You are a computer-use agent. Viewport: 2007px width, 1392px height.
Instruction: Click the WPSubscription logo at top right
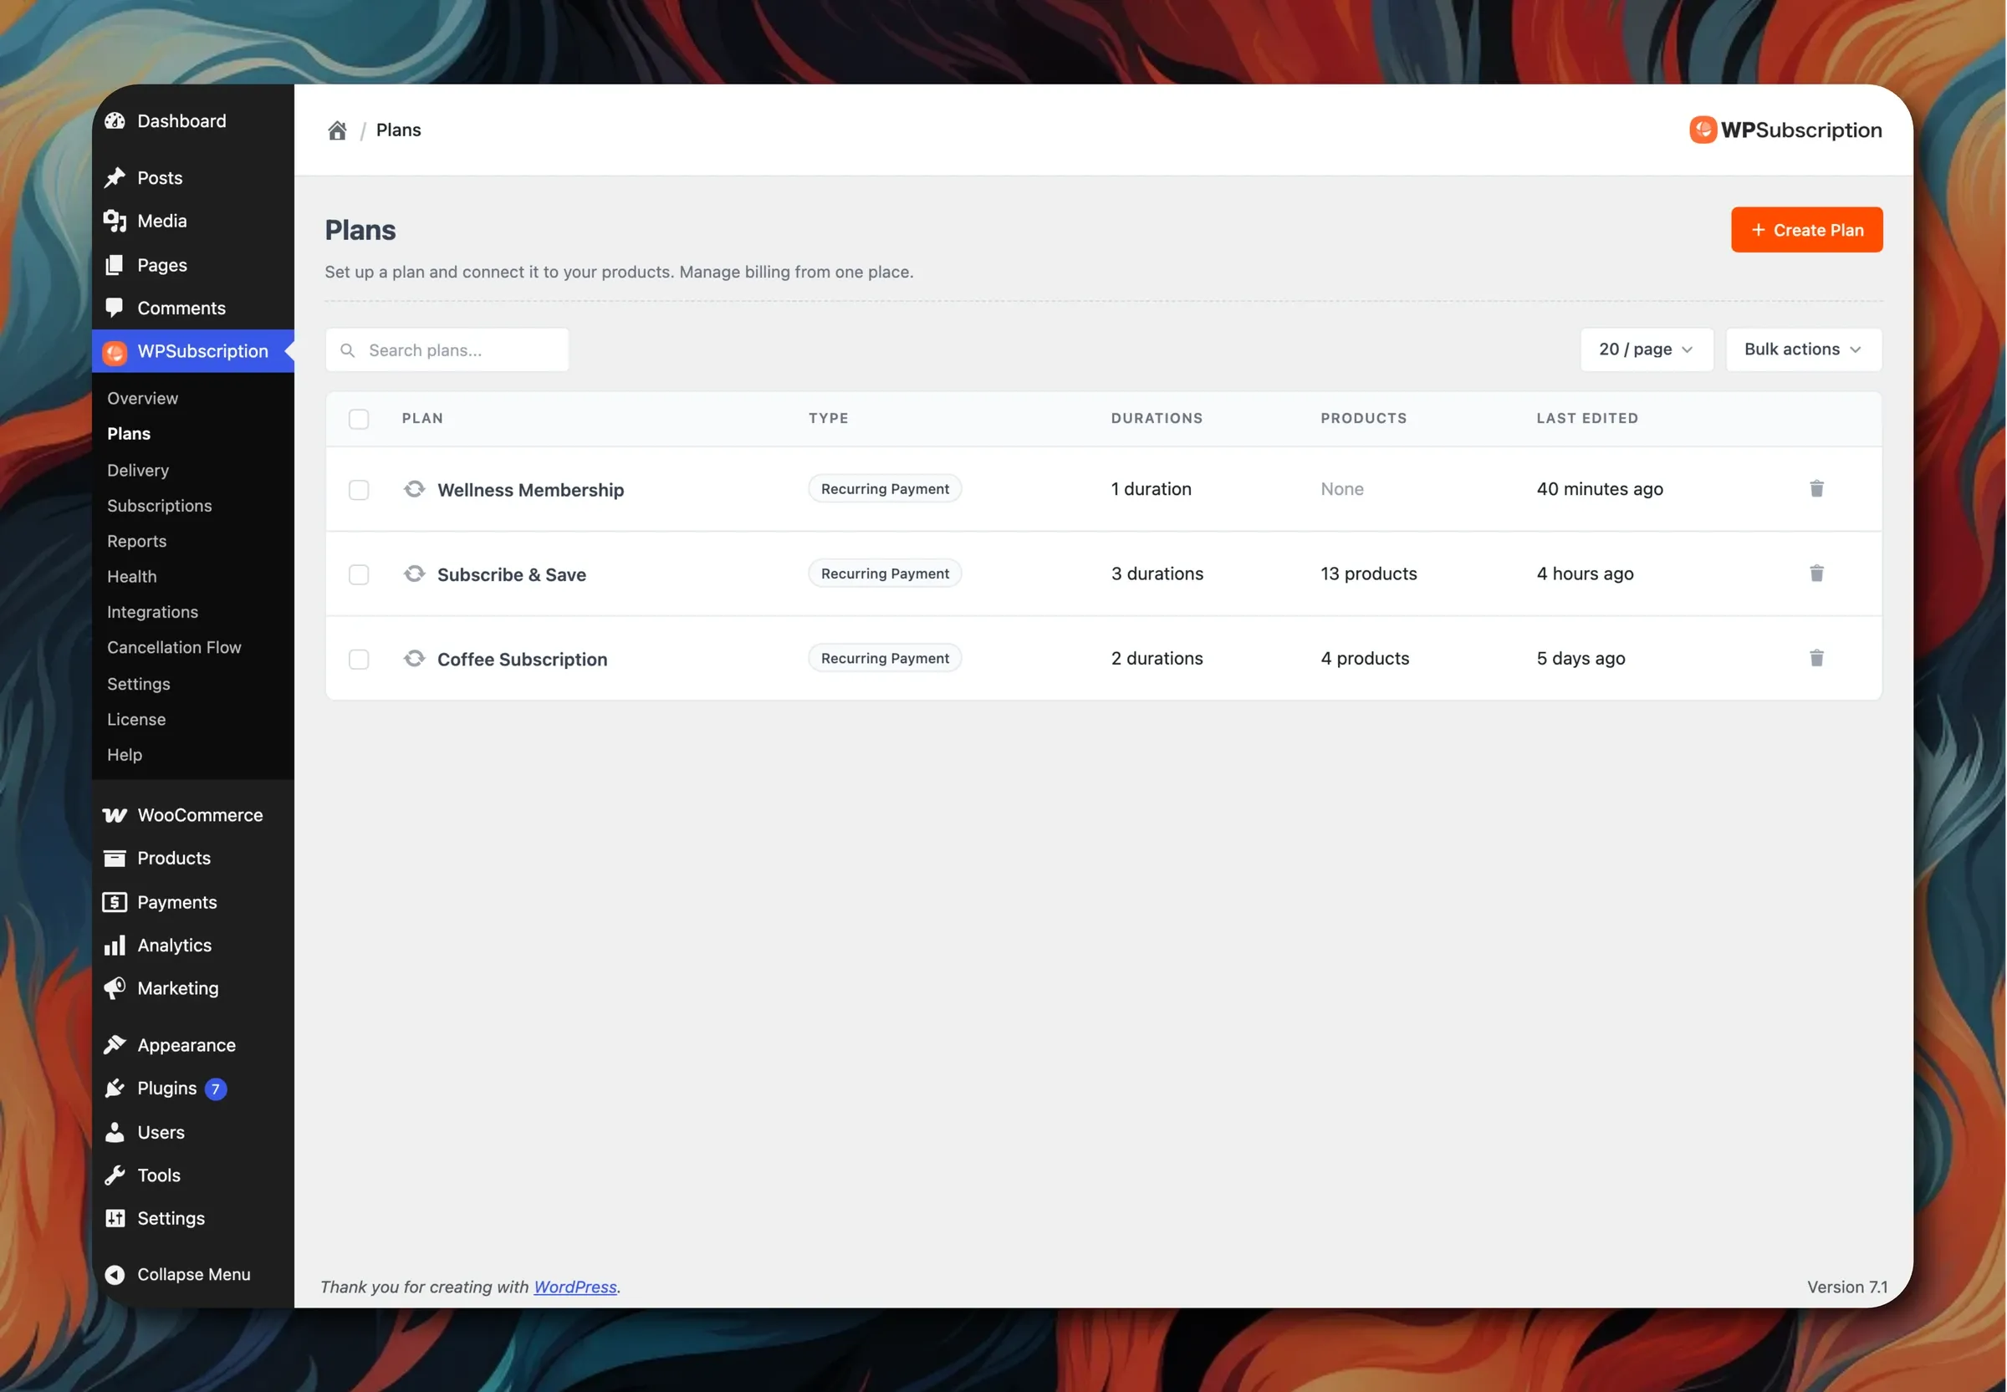click(1785, 130)
